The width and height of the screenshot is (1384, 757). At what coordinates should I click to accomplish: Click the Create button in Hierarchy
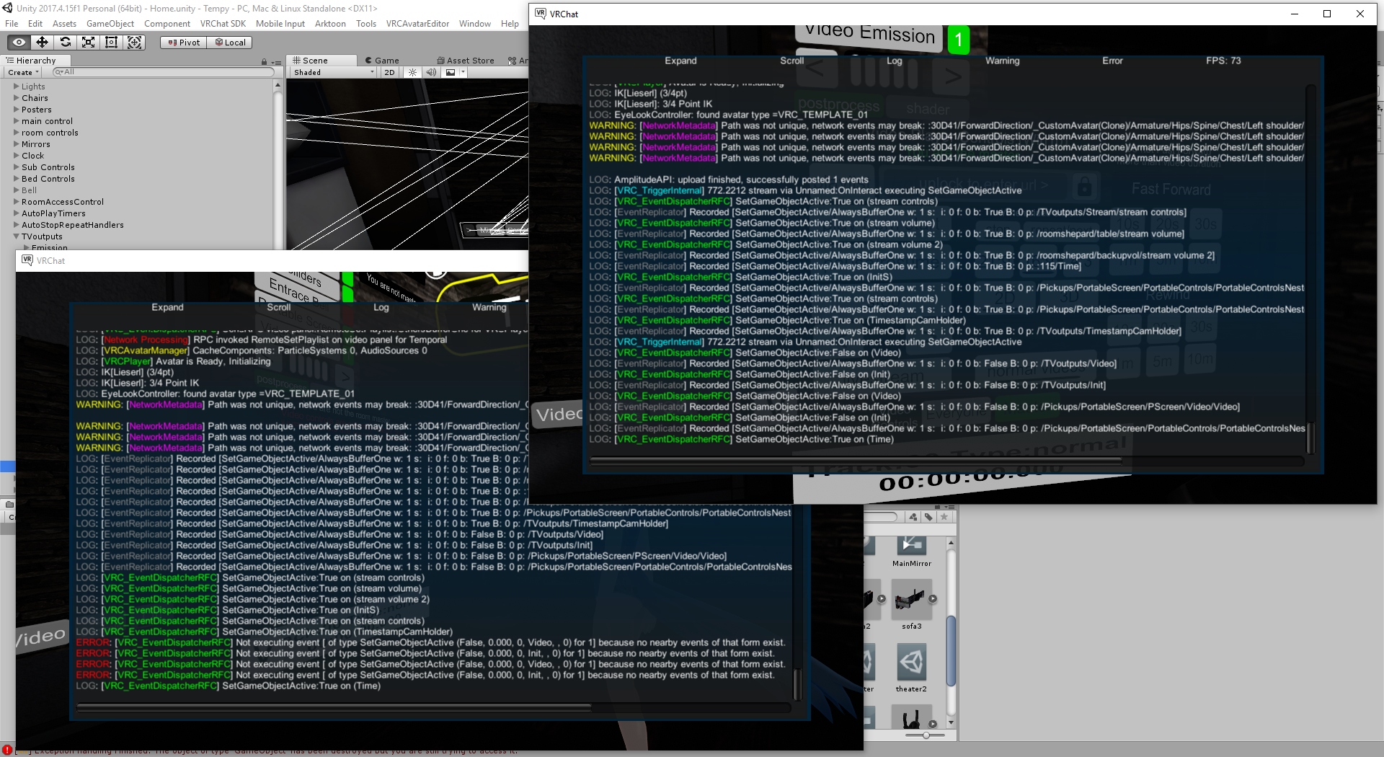click(x=23, y=72)
